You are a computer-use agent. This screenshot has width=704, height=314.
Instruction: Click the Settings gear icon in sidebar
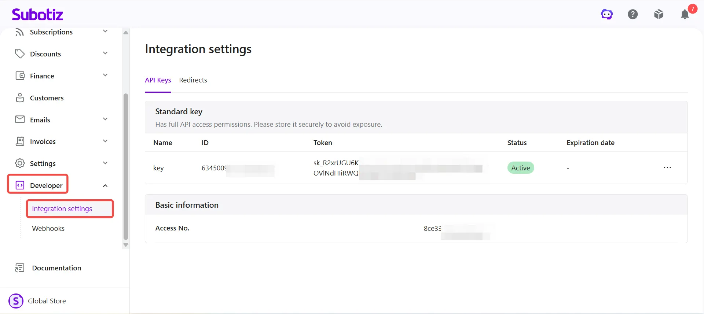coord(20,163)
